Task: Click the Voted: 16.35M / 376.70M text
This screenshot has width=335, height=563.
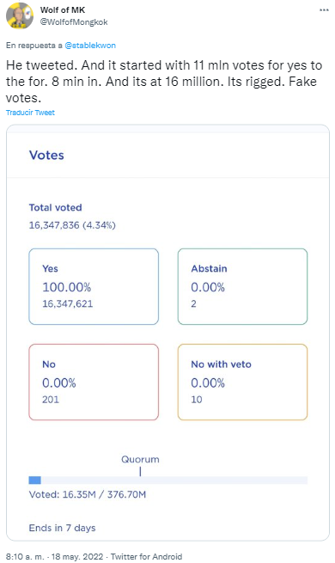Action: pyautogui.click(x=88, y=494)
